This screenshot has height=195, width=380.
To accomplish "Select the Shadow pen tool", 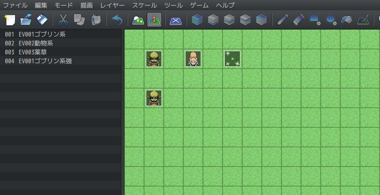I will click(x=363, y=20).
